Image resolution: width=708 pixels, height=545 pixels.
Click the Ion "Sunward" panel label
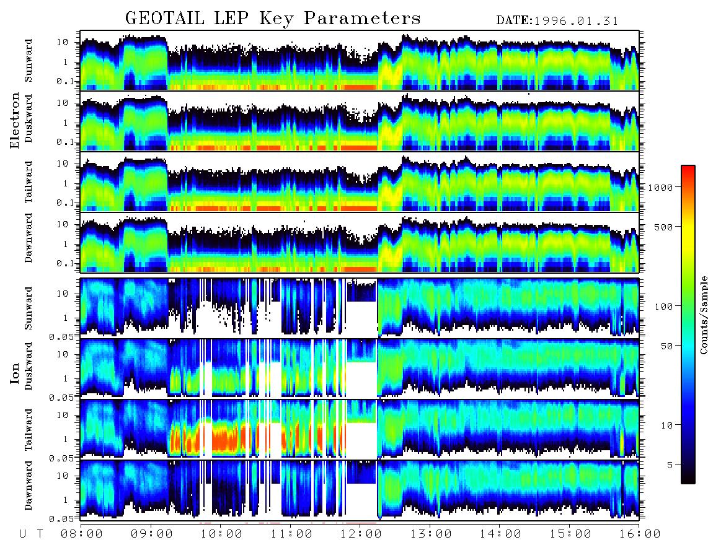coord(29,308)
